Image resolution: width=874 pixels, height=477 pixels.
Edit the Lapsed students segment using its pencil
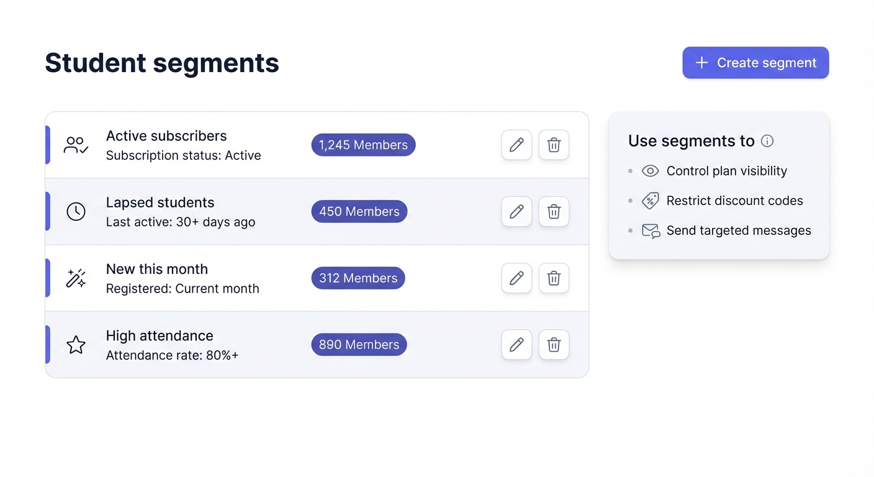516,211
